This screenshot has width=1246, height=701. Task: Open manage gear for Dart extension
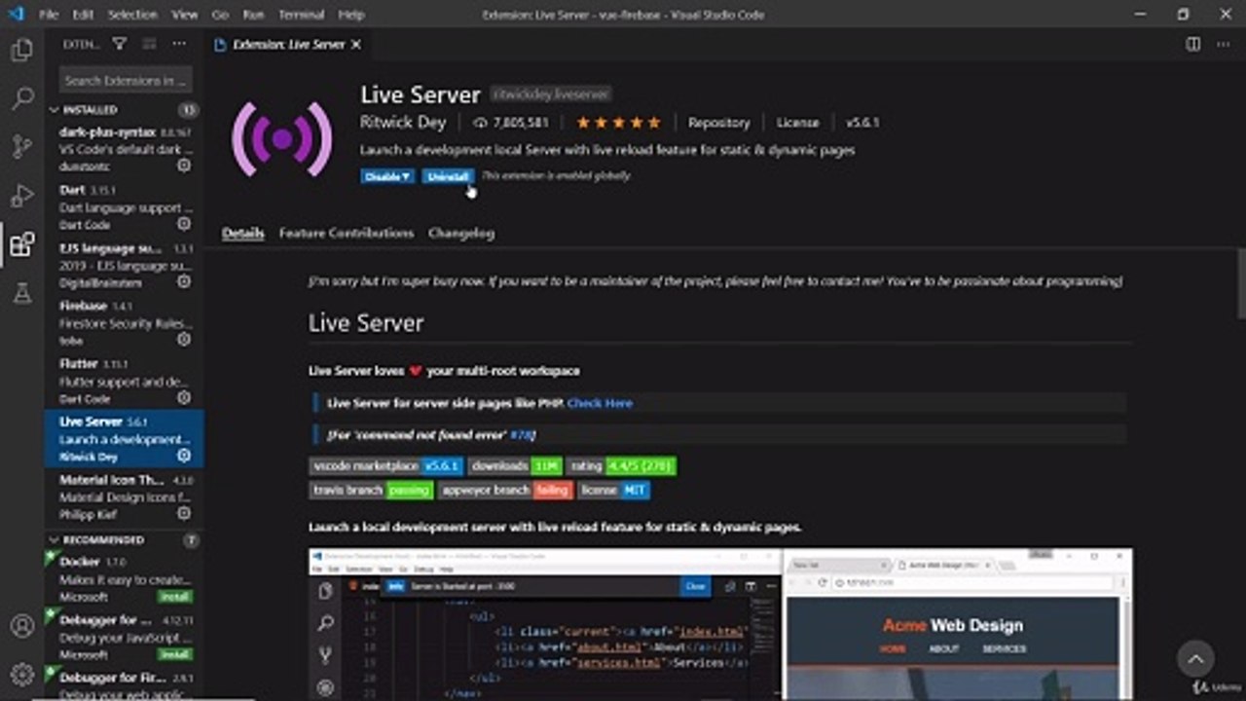(184, 224)
